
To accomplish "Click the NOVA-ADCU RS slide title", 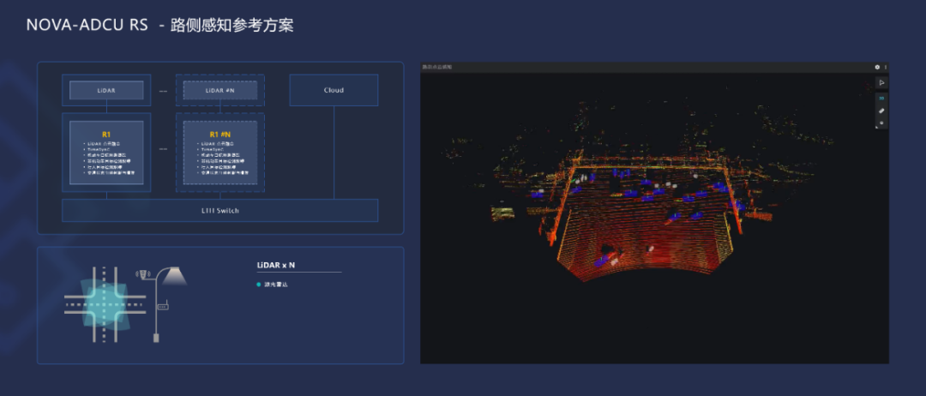I will 159,26.
